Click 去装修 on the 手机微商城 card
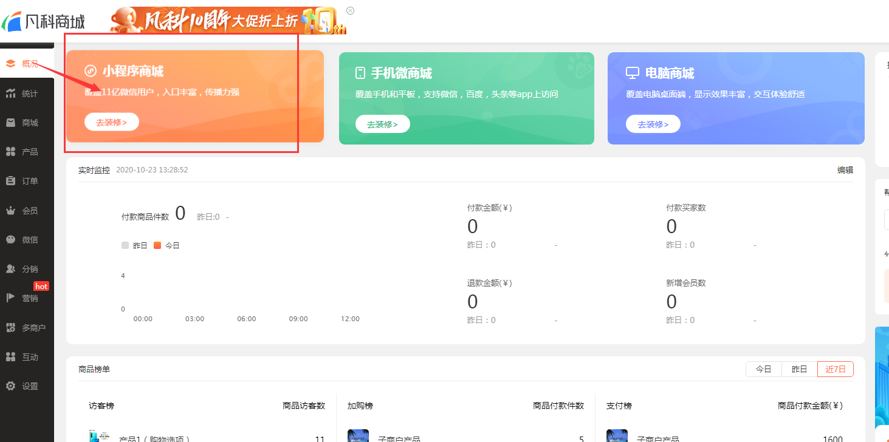This screenshot has height=442, width=889. coord(383,124)
